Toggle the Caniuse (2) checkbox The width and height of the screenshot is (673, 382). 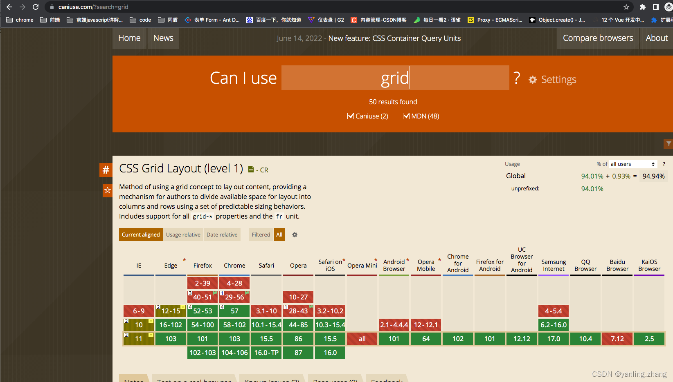tap(351, 116)
